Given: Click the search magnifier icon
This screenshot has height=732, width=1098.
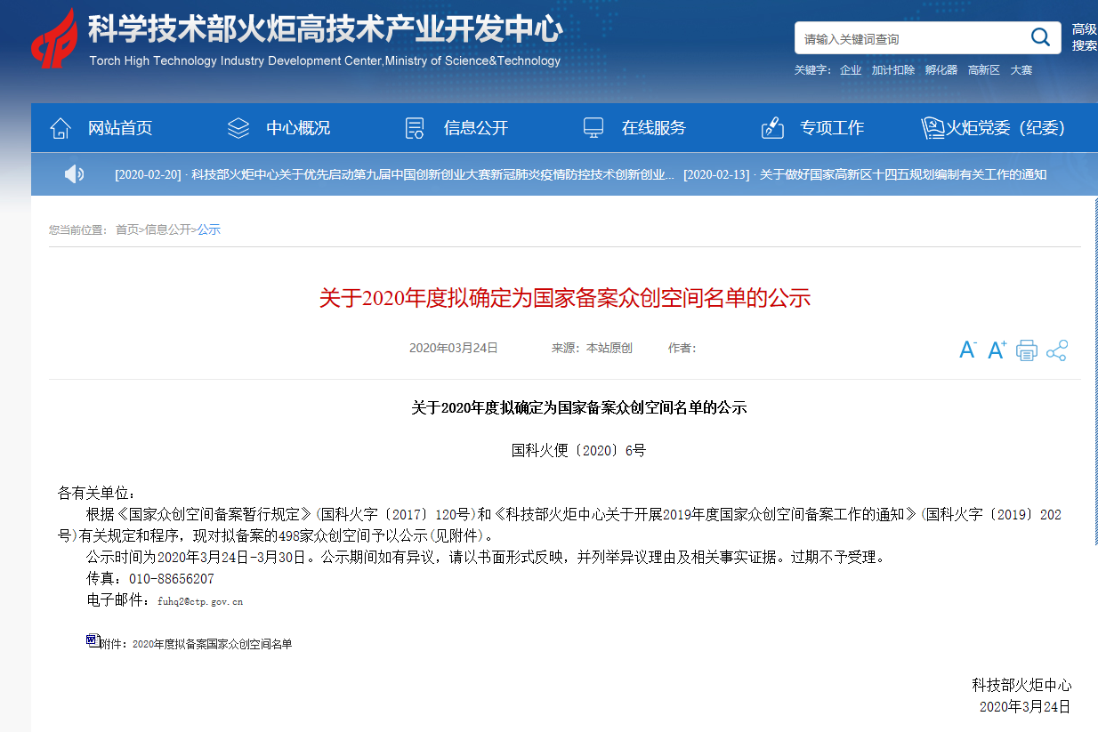Looking at the screenshot, I should coord(1040,37).
